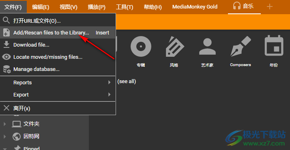
Task: Click the 年份 label
Action: tap(274, 65)
